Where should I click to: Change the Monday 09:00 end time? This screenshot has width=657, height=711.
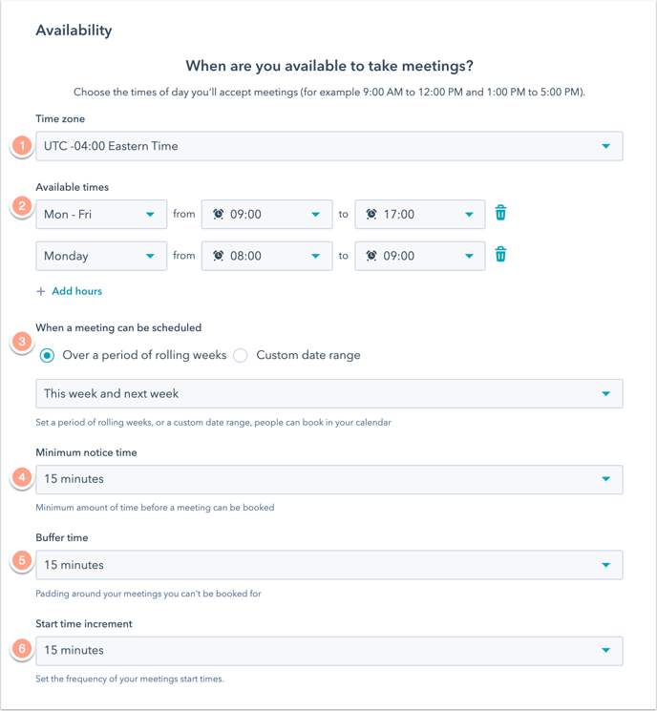click(x=420, y=256)
